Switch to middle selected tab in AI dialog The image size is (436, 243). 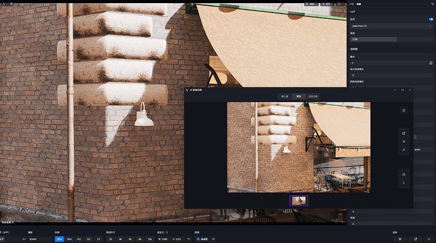coord(299,96)
